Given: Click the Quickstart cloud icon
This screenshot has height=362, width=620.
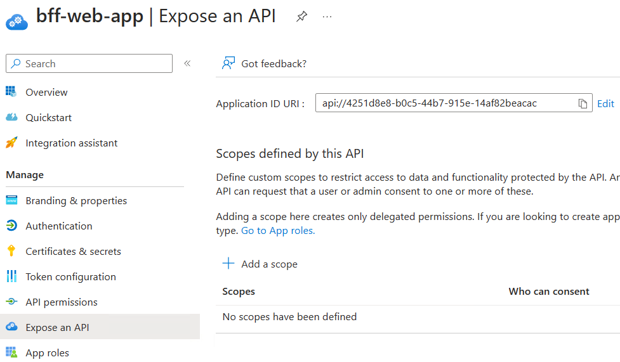Looking at the screenshot, I should [11, 117].
